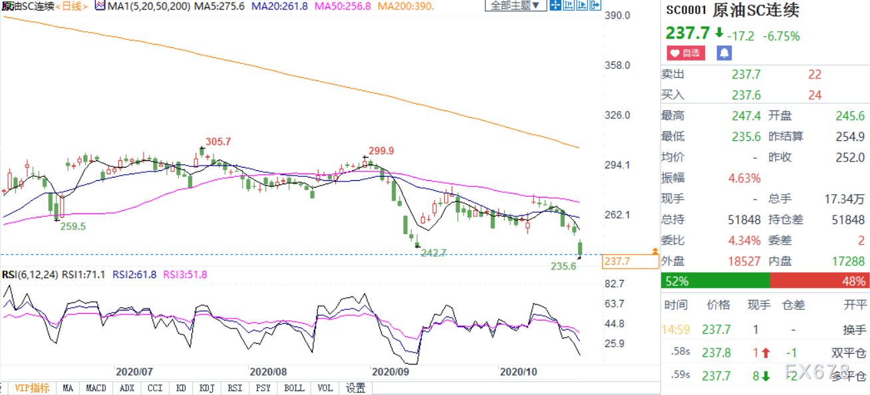Select the MA indicator tab
Viewport: 870px width, 395px height.
(x=68, y=388)
